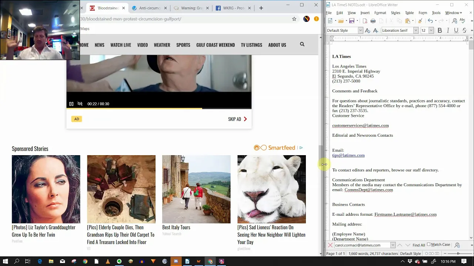Pause the video ad

[x=71, y=104]
